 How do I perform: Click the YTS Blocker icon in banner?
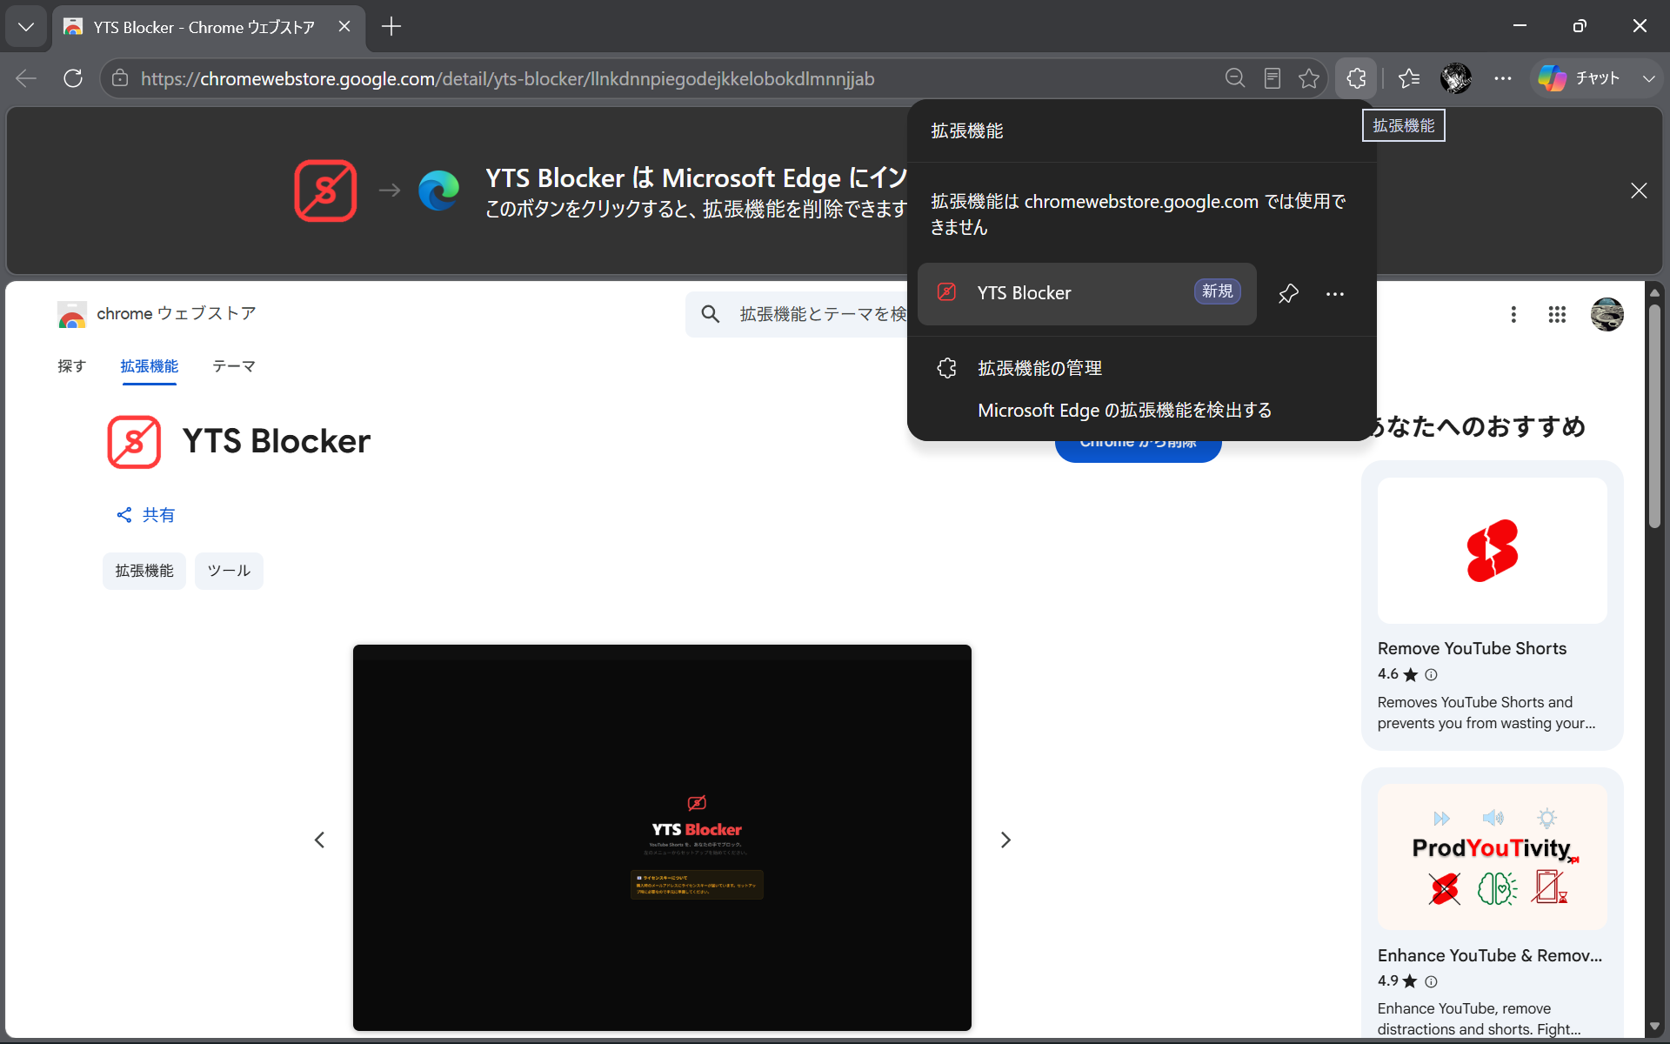tap(325, 191)
